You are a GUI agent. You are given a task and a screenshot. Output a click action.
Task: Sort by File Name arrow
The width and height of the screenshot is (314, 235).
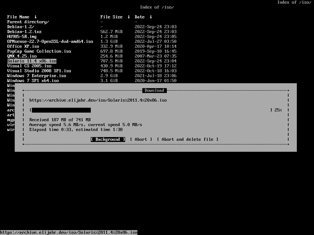[36, 17]
